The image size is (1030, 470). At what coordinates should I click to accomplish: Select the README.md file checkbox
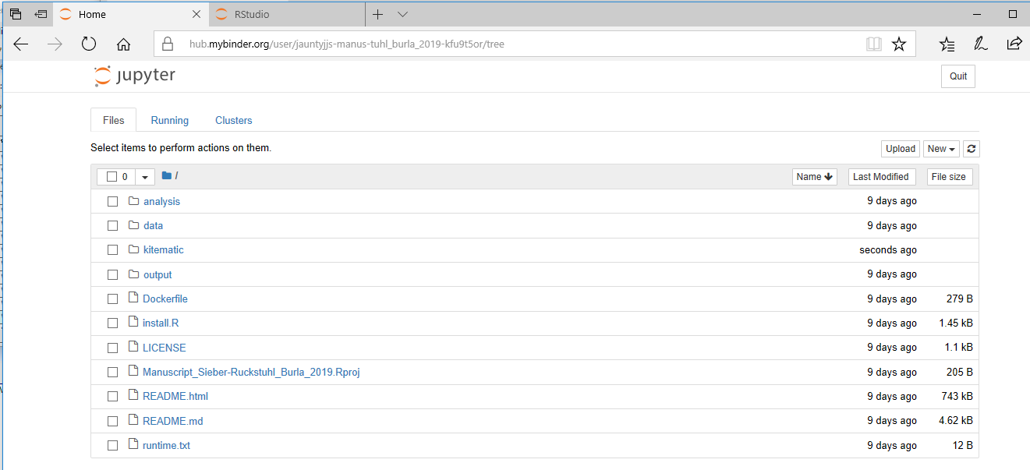(x=112, y=420)
